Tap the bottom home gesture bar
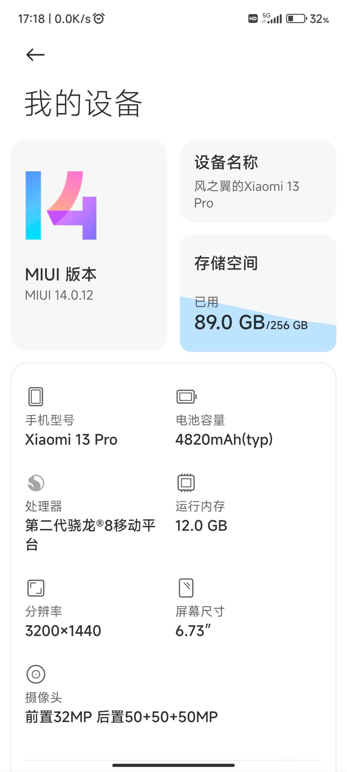 pyautogui.click(x=173, y=765)
